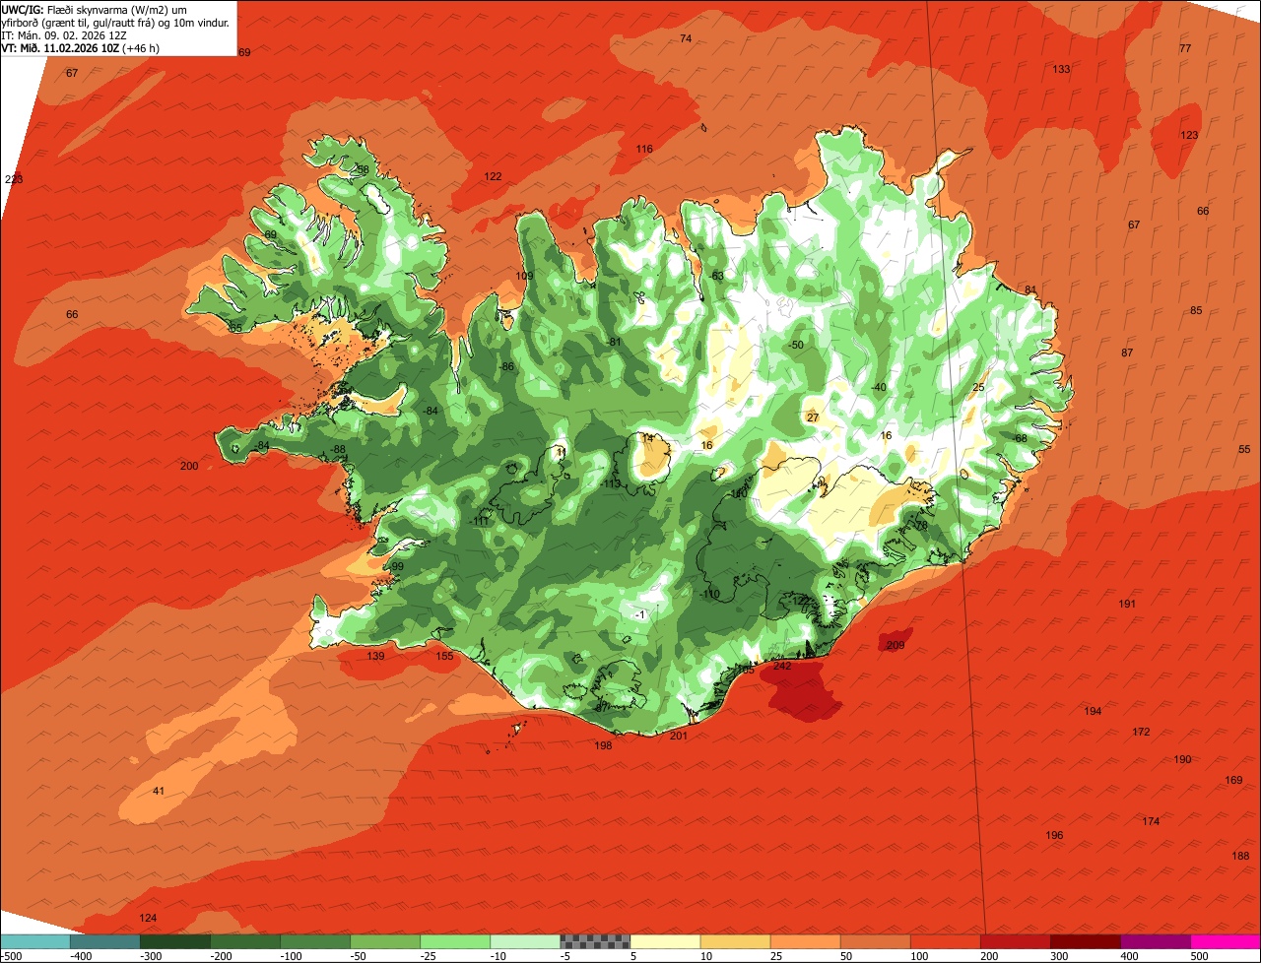
Task: Click the pale green -10 to -5 swatch
Action: click(525, 941)
